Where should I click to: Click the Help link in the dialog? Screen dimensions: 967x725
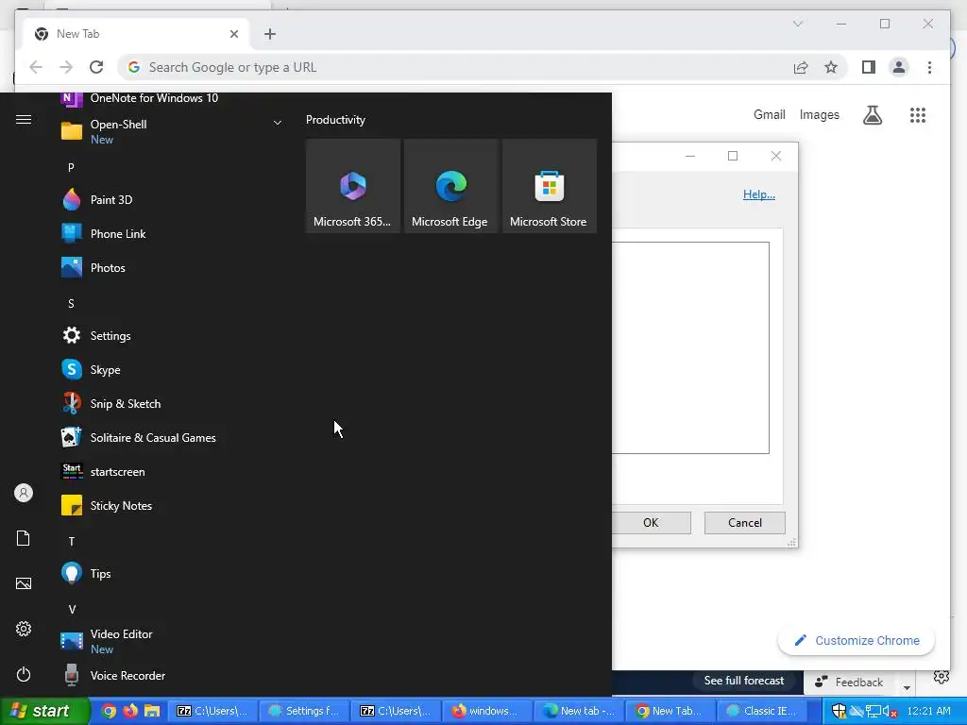pyautogui.click(x=758, y=194)
